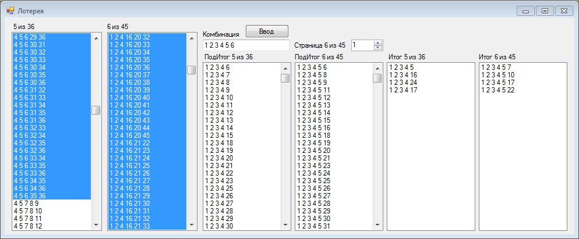Image resolution: width=579 pixels, height=239 pixels.
Task: Select row 1 2 3 4 18 in ПодИтог 5 из 36
Action: [x=242, y=142]
